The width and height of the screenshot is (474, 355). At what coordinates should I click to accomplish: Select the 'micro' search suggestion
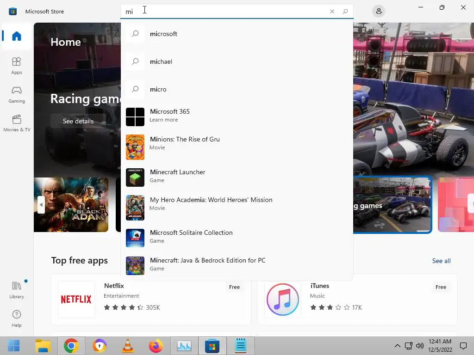[x=237, y=89]
